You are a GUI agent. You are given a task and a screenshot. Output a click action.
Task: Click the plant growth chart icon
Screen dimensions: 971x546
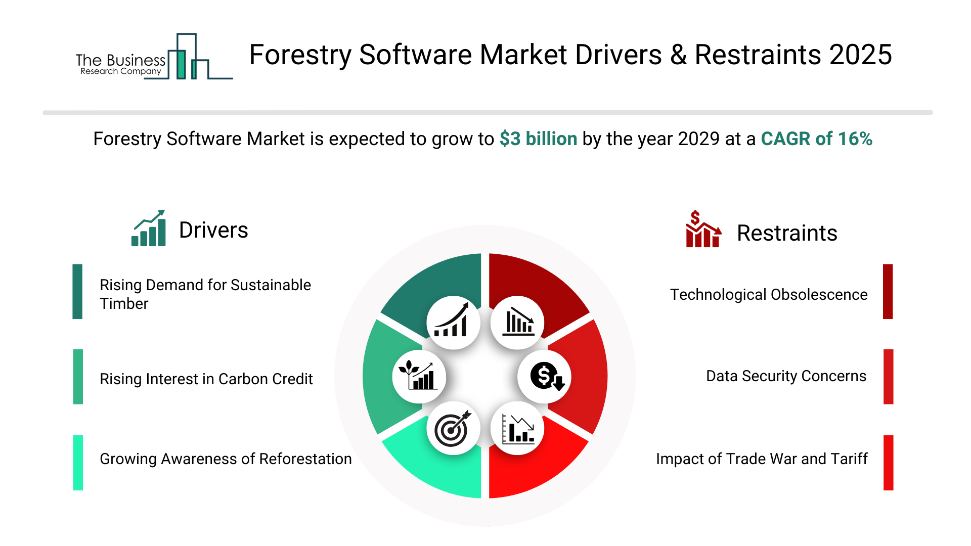(x=419, y=377)
